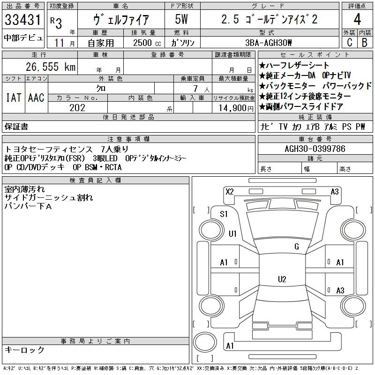Click the U2 mark on the roof
This screenshot has height=375, width=375.
click(282, 279)
